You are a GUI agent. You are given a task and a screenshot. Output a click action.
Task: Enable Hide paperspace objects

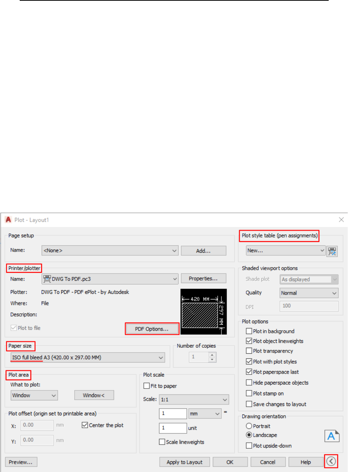click(277, 383)
